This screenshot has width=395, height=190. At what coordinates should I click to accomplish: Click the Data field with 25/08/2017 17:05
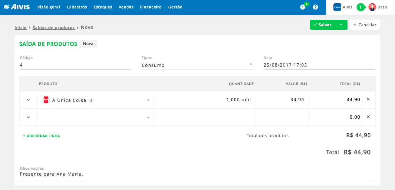[319, 65]
